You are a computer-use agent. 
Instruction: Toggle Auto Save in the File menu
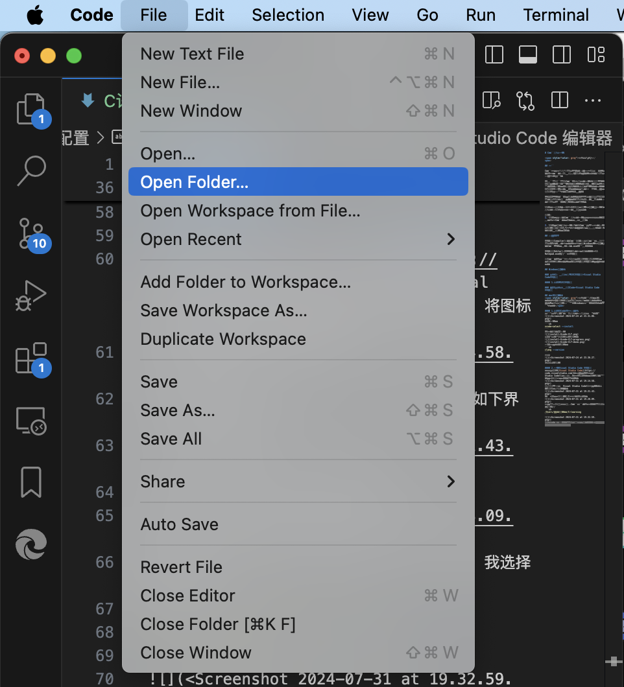click(179, 524)
